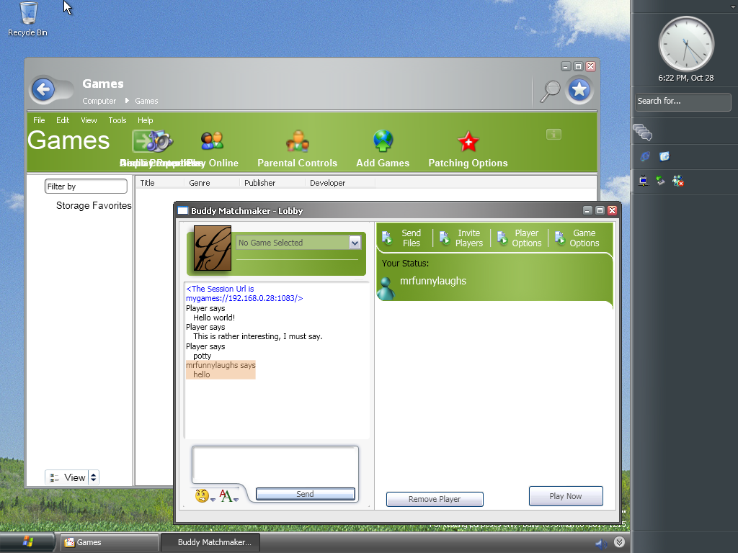This screenshot has width=738, height=553.
Task: Click the Play Now button
Action: coord(566,496)
